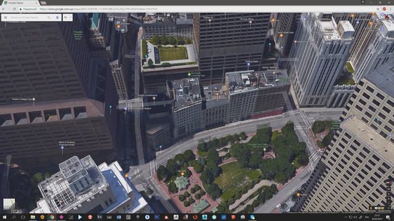Open the language selector dropdown near search box
Screen dimensions: 394x221
click(68, 17)
